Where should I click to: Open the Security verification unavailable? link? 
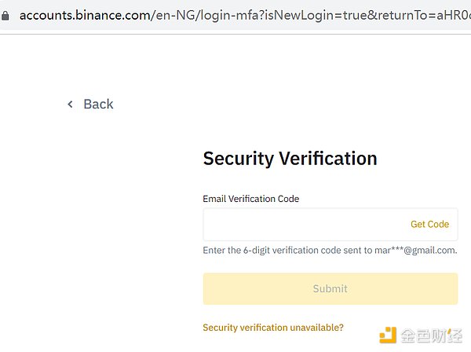tap(273, 328)
